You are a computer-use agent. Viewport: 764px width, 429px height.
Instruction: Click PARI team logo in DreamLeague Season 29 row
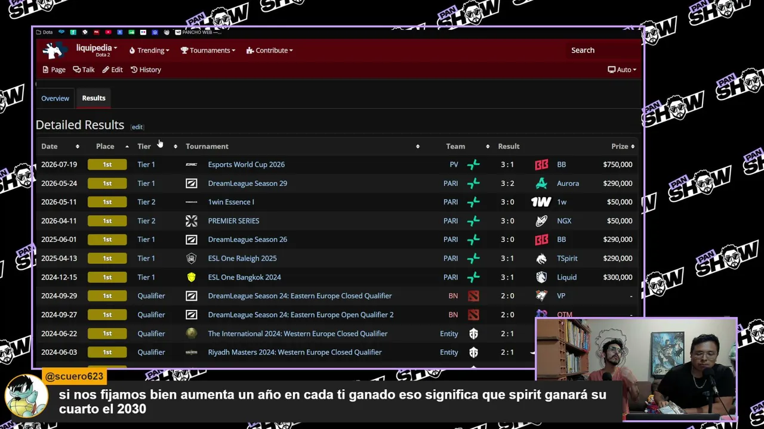tap(473, 184)
